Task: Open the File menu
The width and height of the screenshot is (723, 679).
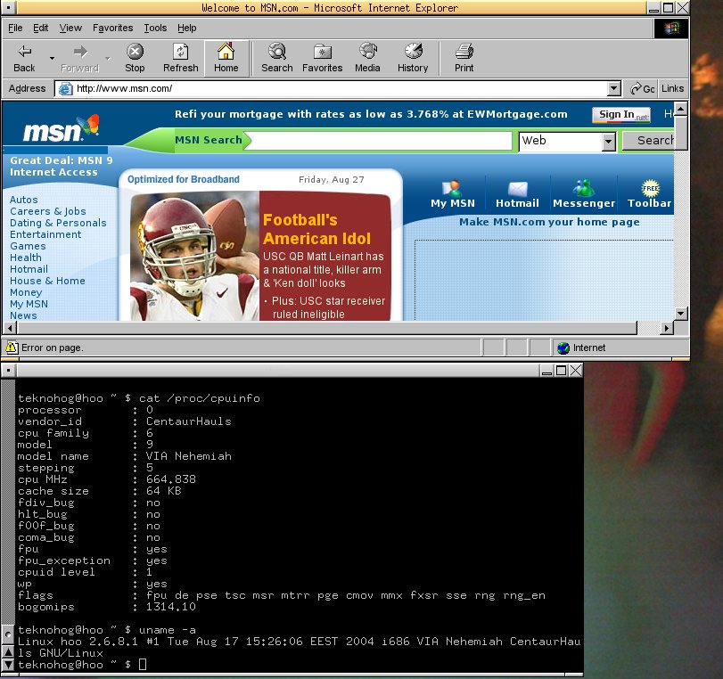Action: (x=15, y=28)
